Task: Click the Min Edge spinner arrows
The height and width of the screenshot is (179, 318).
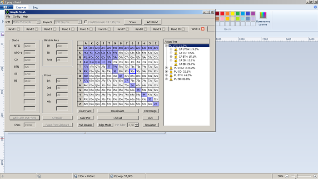Action: point(137,125)
